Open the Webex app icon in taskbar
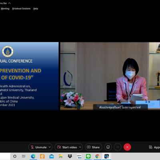The width and height of the screenshot is (160, 160). pyautogui.click(x=107, y=156)
